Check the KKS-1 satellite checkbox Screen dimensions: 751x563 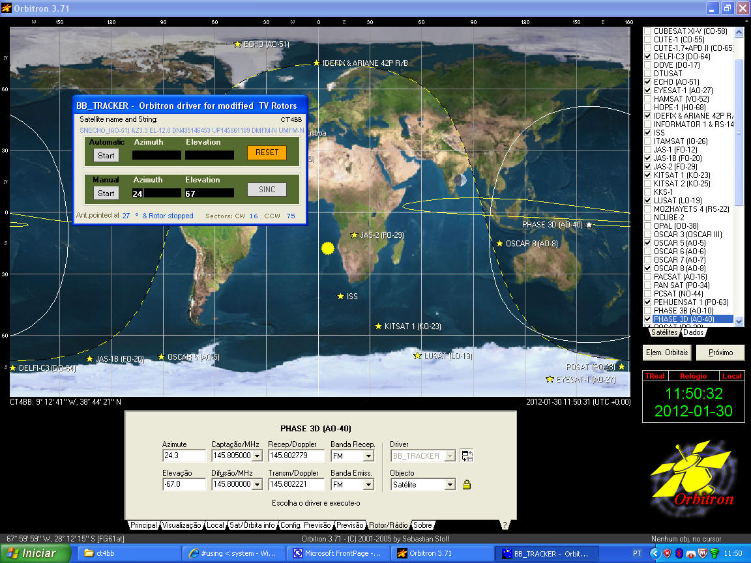(x=647, y=192)
